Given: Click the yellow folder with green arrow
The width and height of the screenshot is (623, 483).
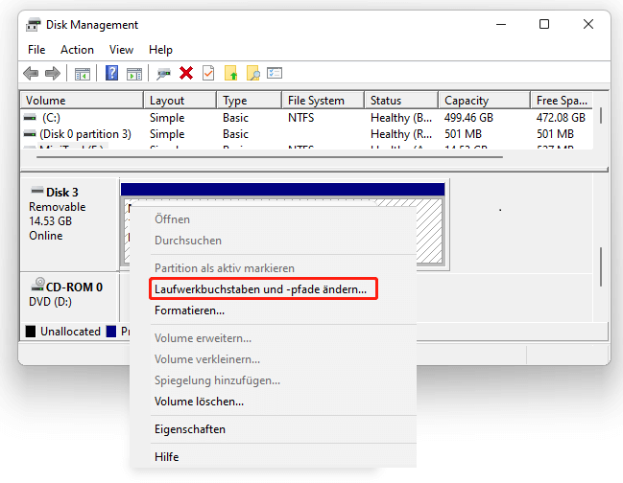Looking at the screenshot, I should (230, 74).
